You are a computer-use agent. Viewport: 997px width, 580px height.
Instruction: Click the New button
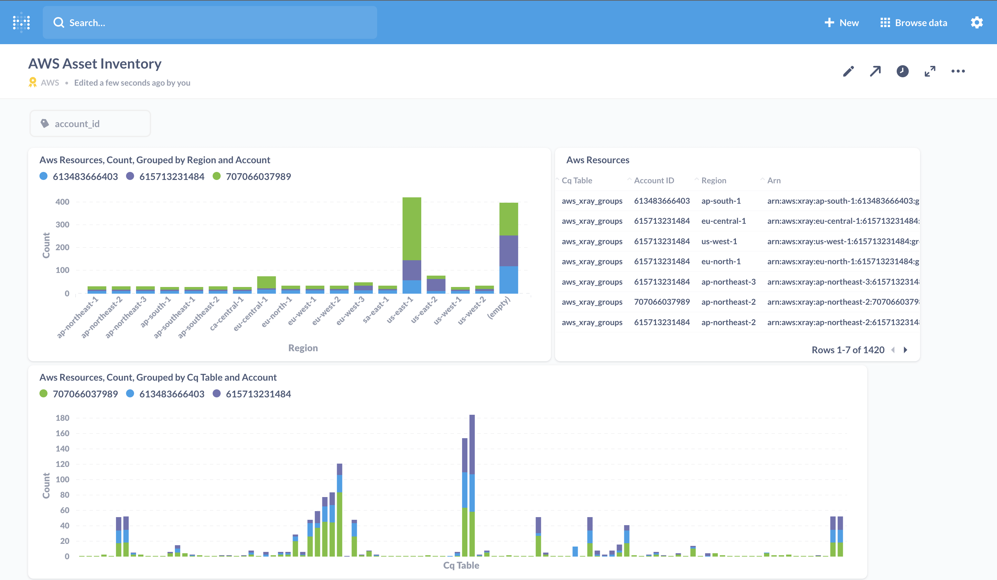842,22
